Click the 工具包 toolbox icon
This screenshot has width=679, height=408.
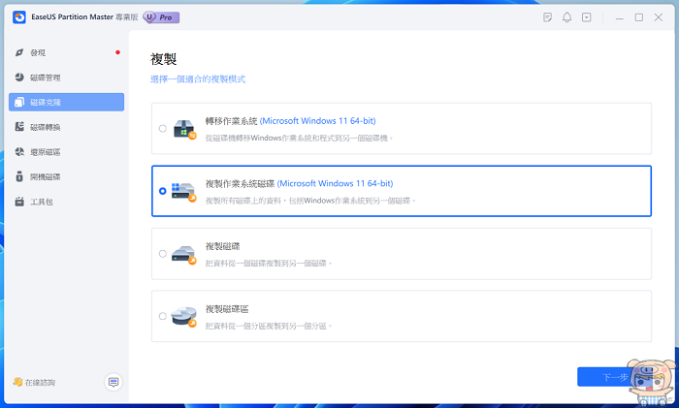tap(19, 202)
